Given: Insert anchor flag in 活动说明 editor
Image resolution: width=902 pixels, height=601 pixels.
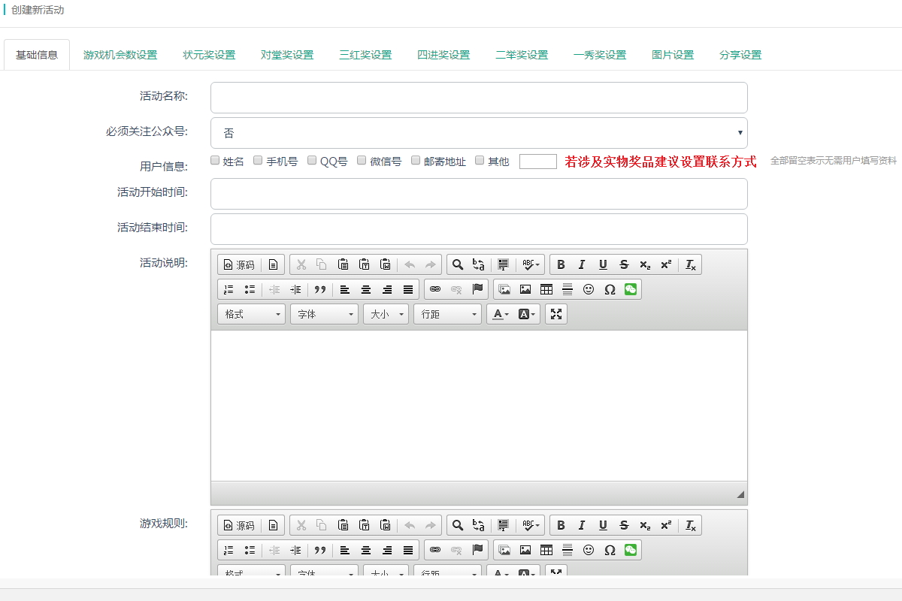Looking at the screenshot, I should (477, 289).
